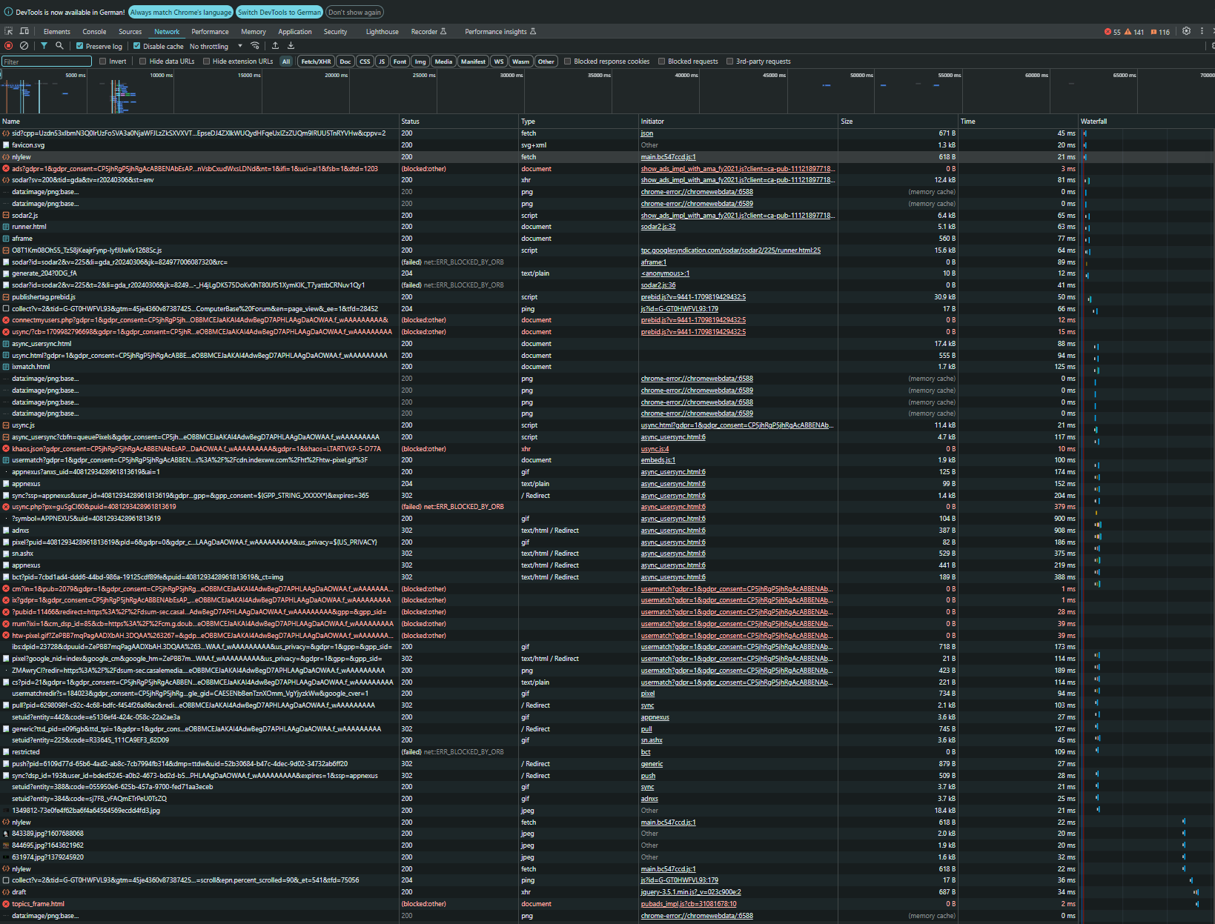Click blocked icon of ads?gdpr request row

click(x=6, y=169)
